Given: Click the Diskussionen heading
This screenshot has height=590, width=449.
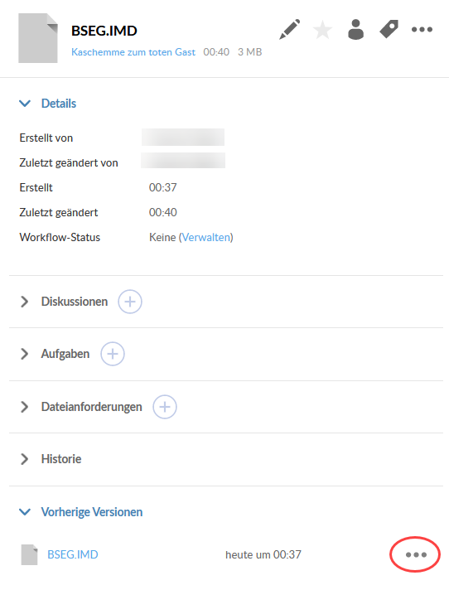Looking at the screenshot, I should pyautogui.click(x=75, y=302).
